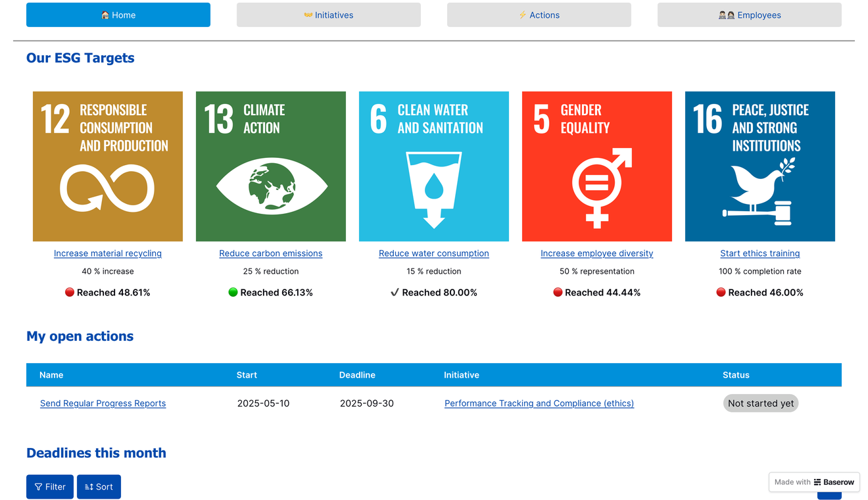Viewport: 868px width, 500px height.
Task: Click the Name column header
Action: point(51,375)
